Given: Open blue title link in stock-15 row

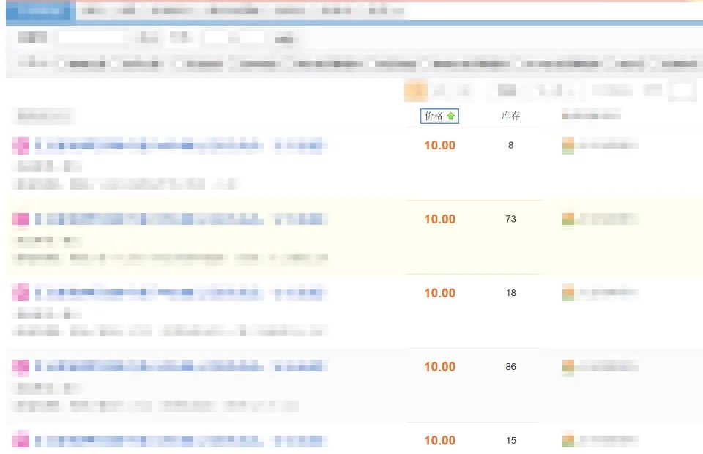Looking at the screenshot, I should point(181,441).
